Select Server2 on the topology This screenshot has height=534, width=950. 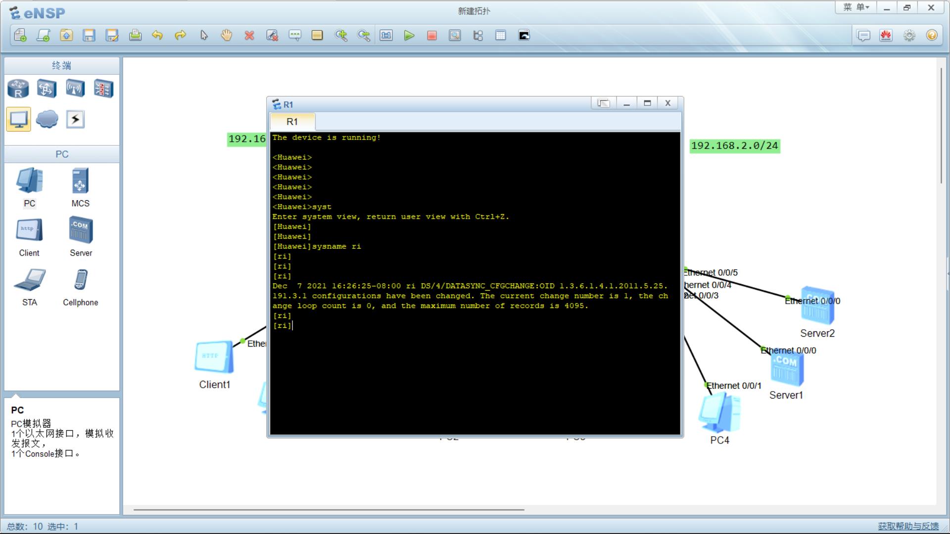tap(817, 311)
